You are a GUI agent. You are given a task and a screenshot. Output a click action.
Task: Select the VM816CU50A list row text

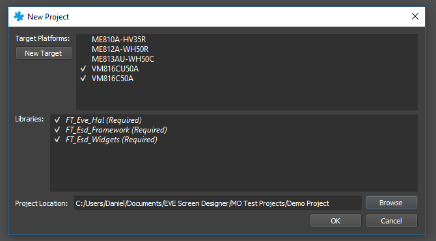(115, 69)
